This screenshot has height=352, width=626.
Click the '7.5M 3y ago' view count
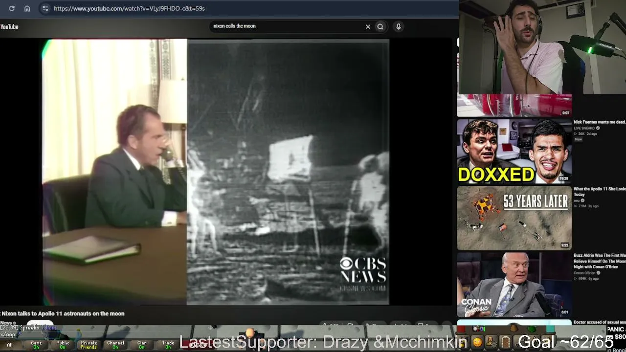coord(588,206)
